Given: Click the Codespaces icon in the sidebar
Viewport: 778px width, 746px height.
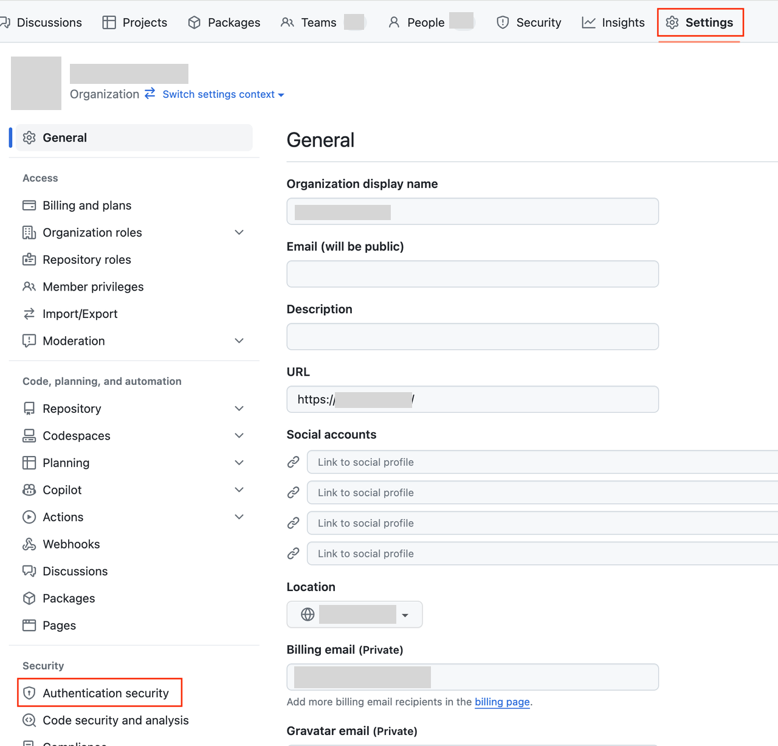Looking at the screenshot, I should (x=29, y=435).
